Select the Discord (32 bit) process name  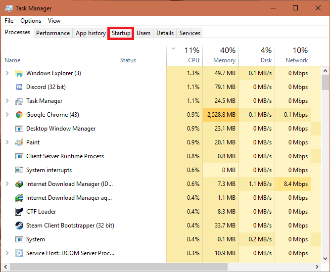pyautogui.click(x=46, y=87)
